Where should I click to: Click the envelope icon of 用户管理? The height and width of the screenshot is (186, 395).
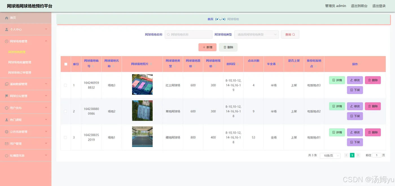pyautogui.click(x=7, y=143)
